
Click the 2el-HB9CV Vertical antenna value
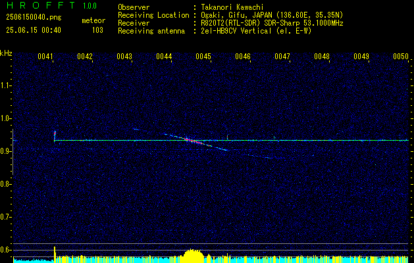(256, 31)
